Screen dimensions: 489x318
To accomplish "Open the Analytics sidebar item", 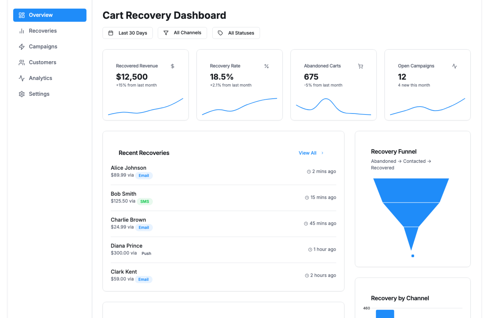I will (40, 78).
